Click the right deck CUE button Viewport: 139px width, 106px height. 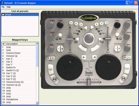(x=127, y=69)
